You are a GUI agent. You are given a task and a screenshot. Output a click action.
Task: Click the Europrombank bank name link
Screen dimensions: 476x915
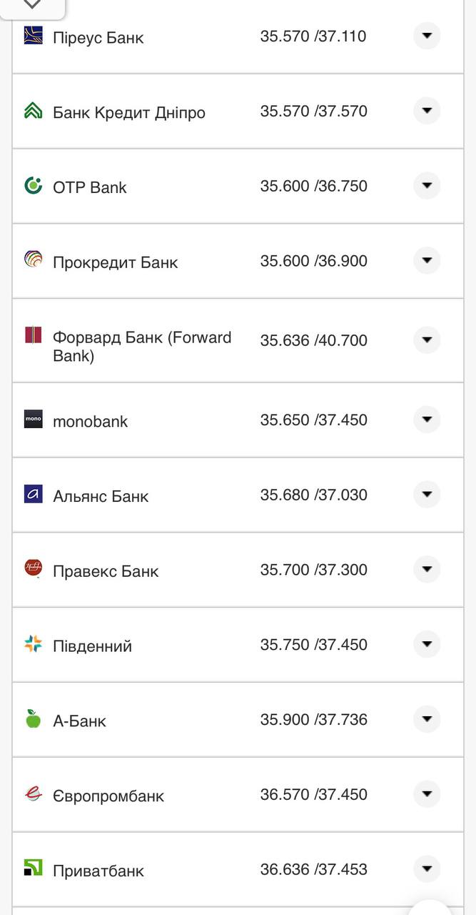click(109, 793)
